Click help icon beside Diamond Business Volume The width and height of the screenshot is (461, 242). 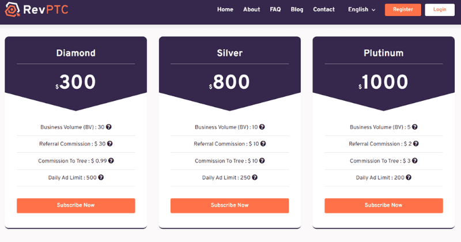tap(109, 127)
